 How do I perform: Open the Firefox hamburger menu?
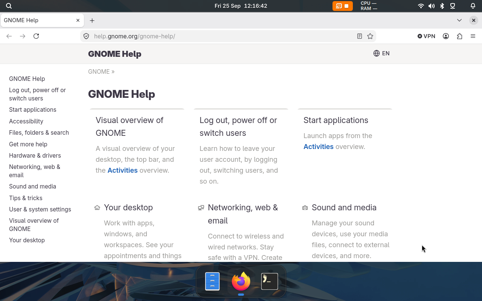(x=473, y=36)
